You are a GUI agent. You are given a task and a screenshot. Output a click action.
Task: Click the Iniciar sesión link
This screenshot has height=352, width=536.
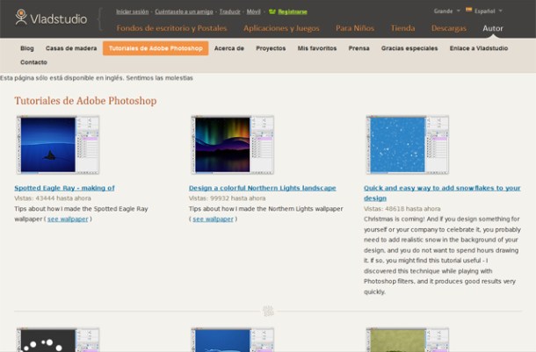133,12
